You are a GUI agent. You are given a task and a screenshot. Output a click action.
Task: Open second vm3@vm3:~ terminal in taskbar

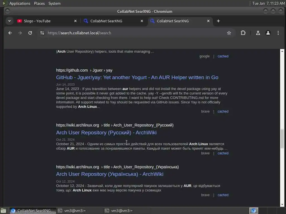click(x=127, y=211)
